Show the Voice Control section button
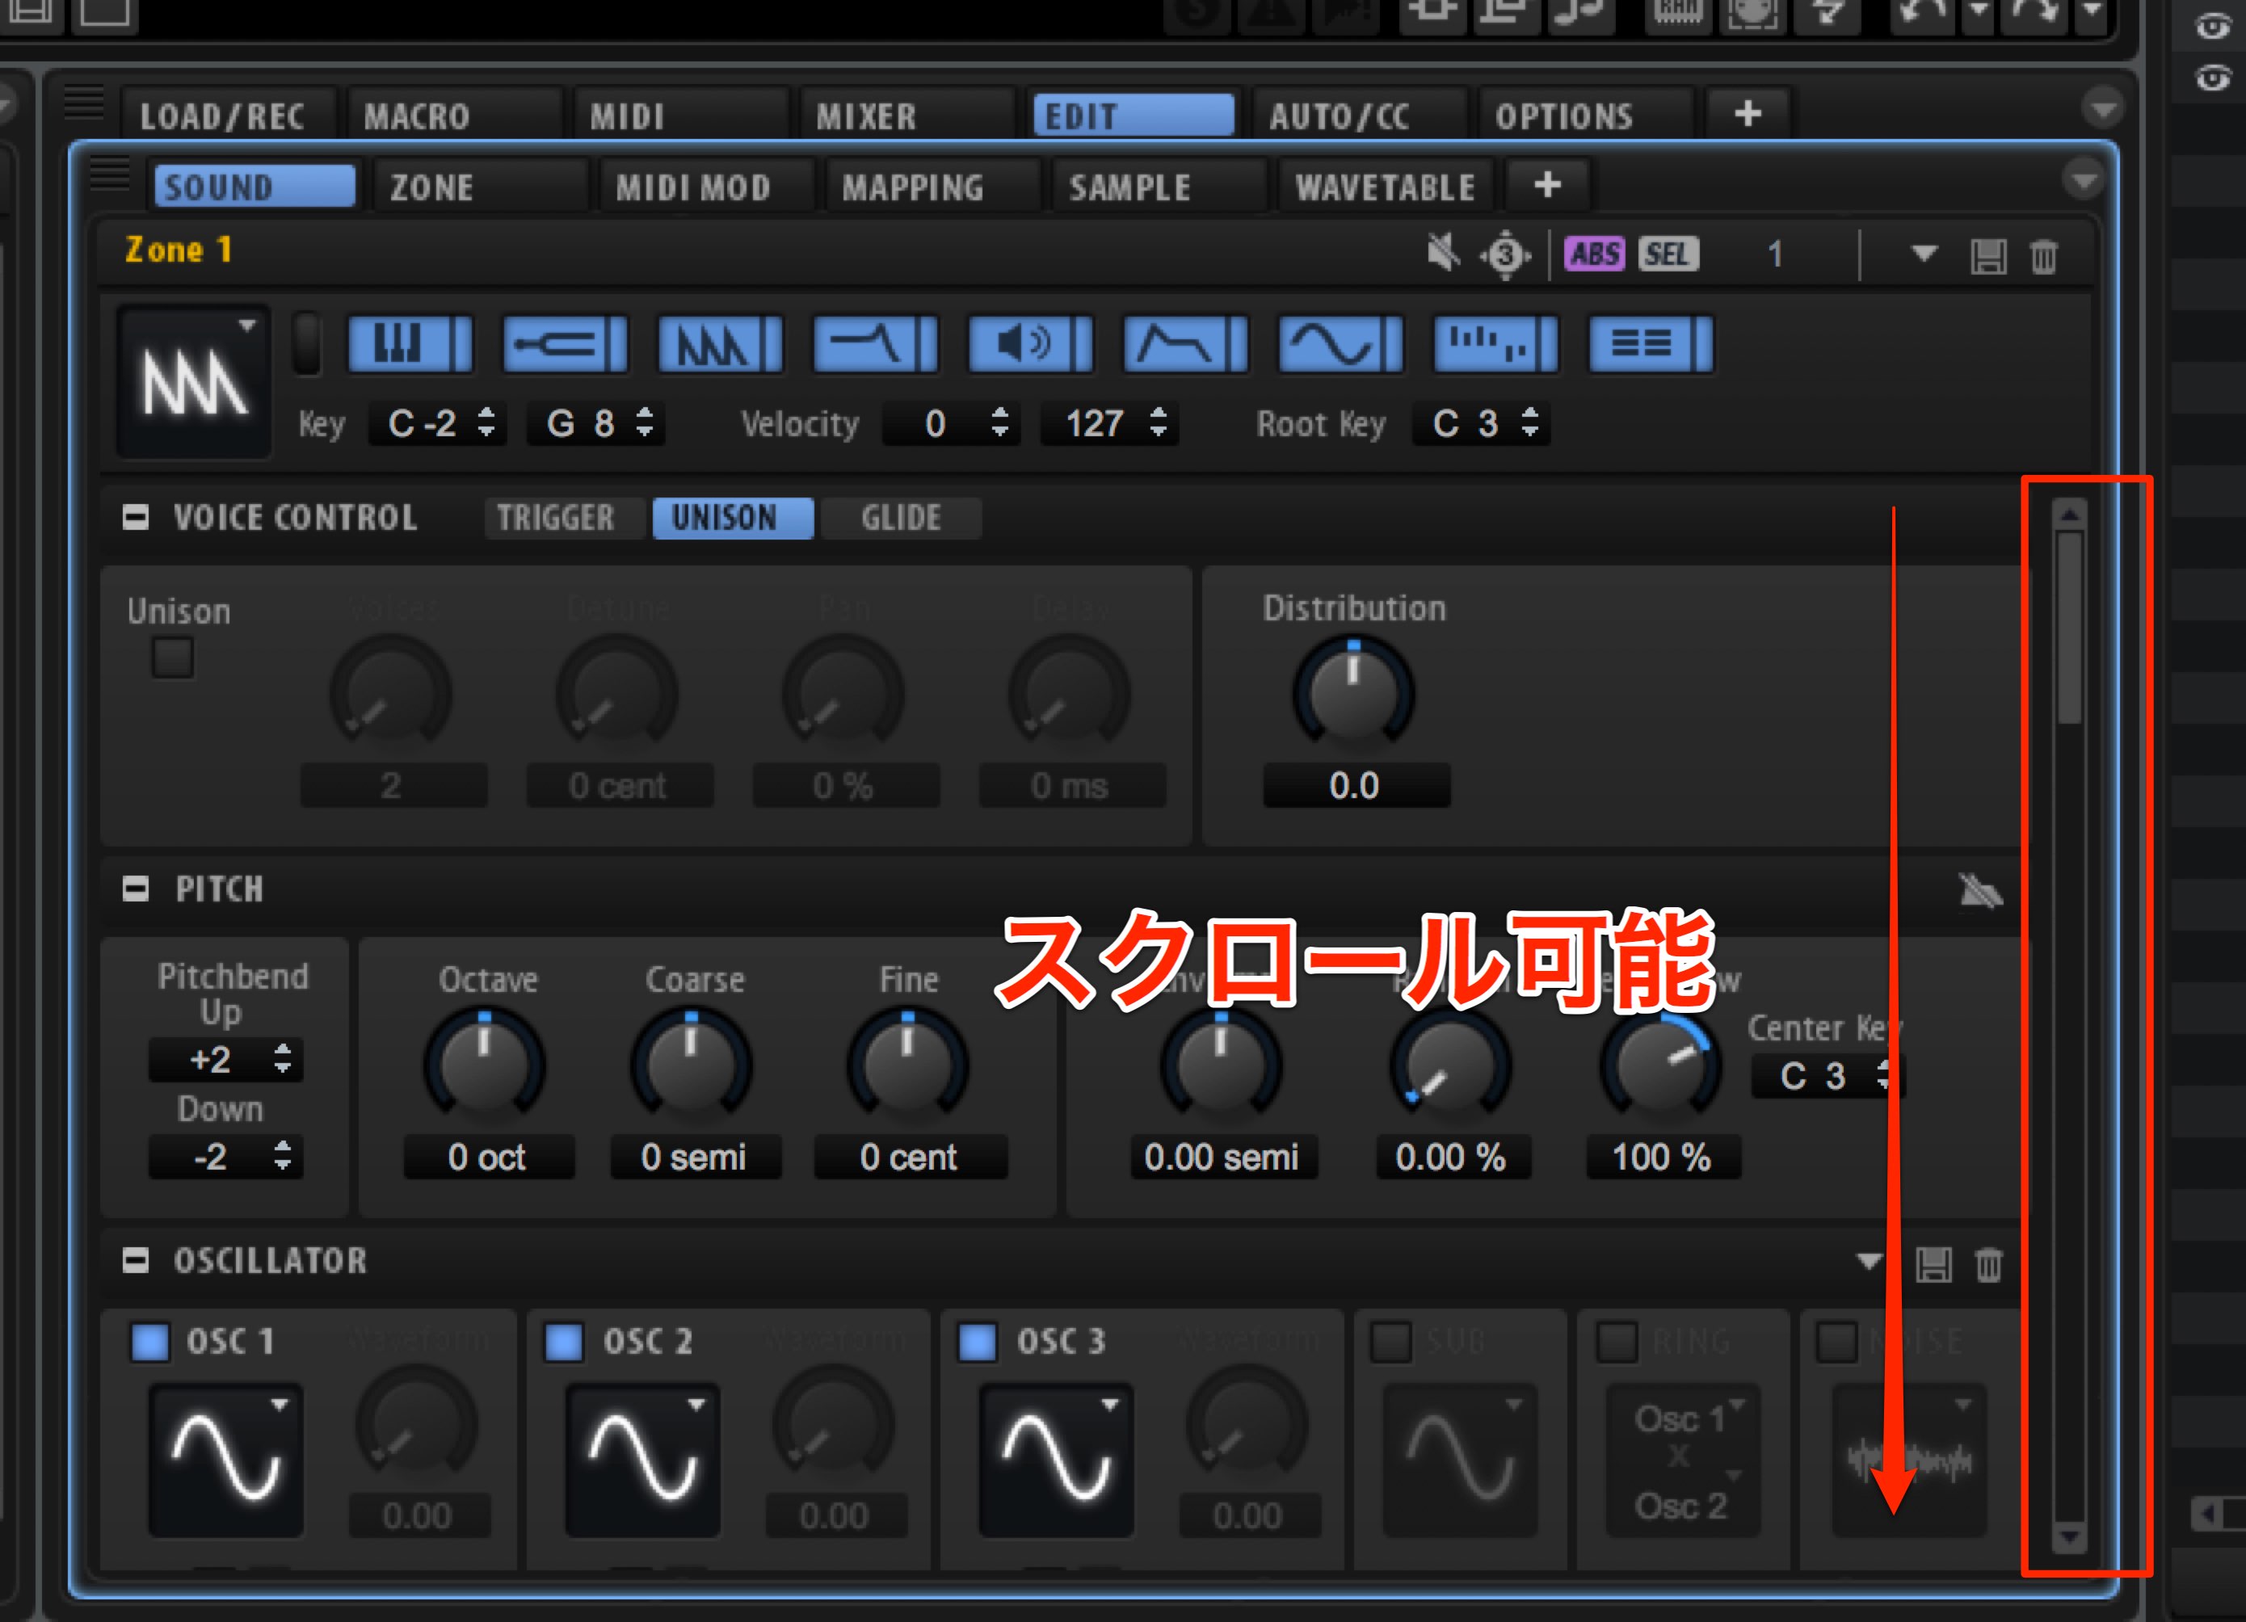This screenshot has width=2246, height=1622. pos(410,343)
